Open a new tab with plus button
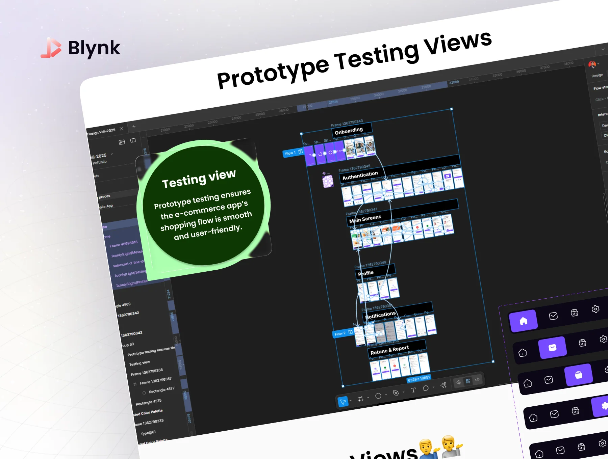 pos(134,127)
